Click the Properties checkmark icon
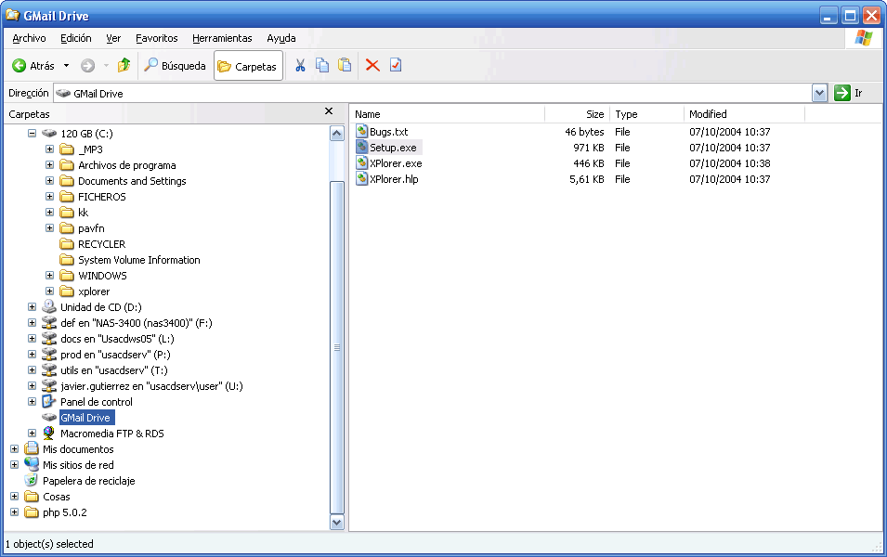Image resolution: width=887 pixels, height=557 pixels. pos(396,66)
